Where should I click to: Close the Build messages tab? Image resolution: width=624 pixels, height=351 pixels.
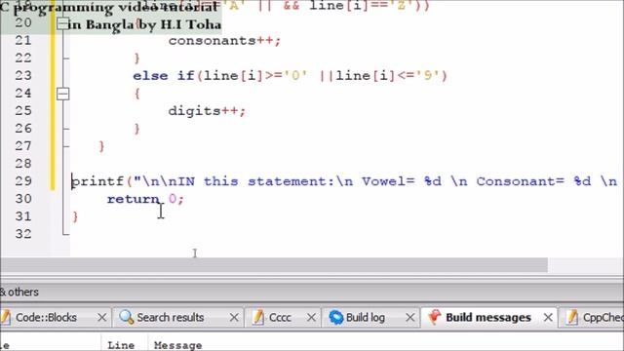[x=548, y=318]
